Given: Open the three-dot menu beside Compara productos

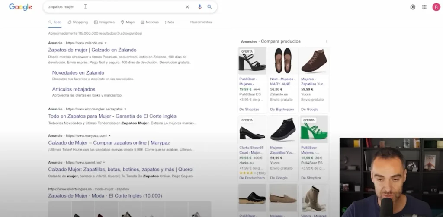Looking at the screenshot, I should (x=327, y=42).
